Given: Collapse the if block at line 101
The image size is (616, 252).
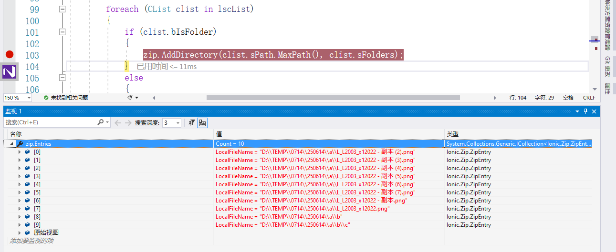Looking at the screenshot, I should tap(62, 32).
